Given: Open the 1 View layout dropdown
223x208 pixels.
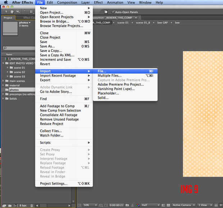Looking at the screenshot, I should (x=205, y=205).
